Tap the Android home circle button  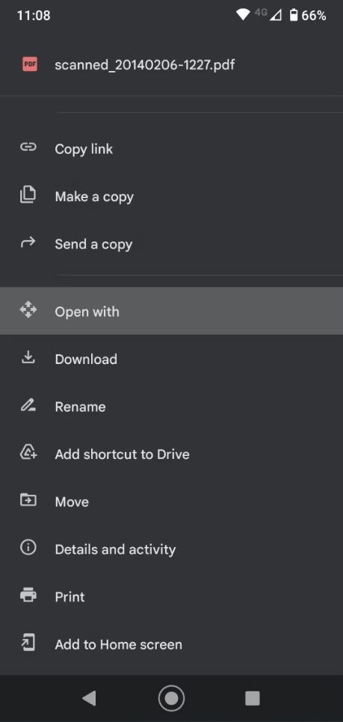pos(171,699)
